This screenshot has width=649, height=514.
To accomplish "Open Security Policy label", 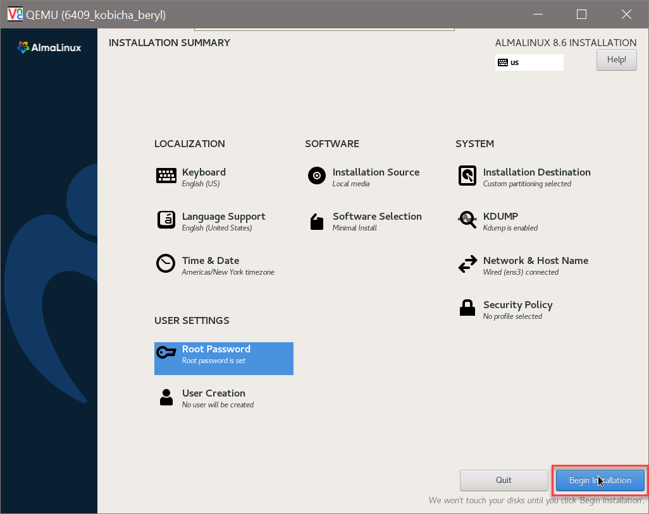I will (518, 304).
